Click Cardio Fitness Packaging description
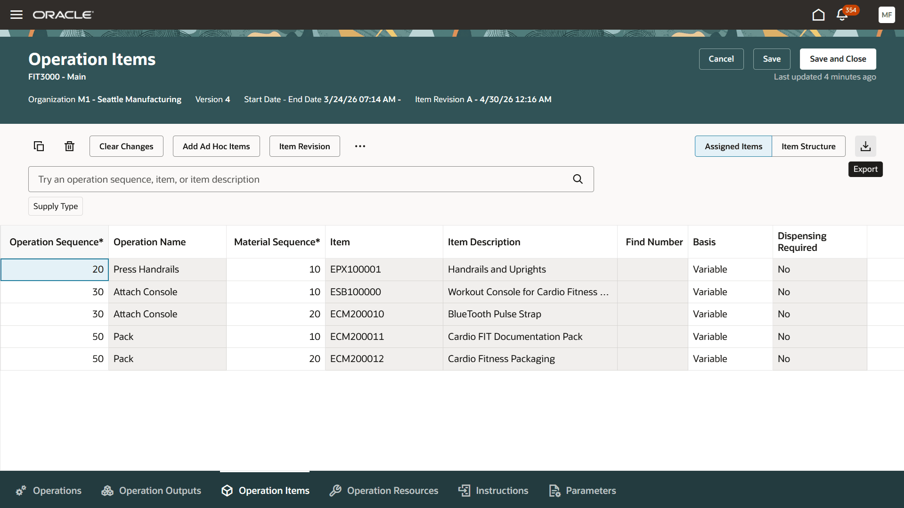 (x=530, y=359)
